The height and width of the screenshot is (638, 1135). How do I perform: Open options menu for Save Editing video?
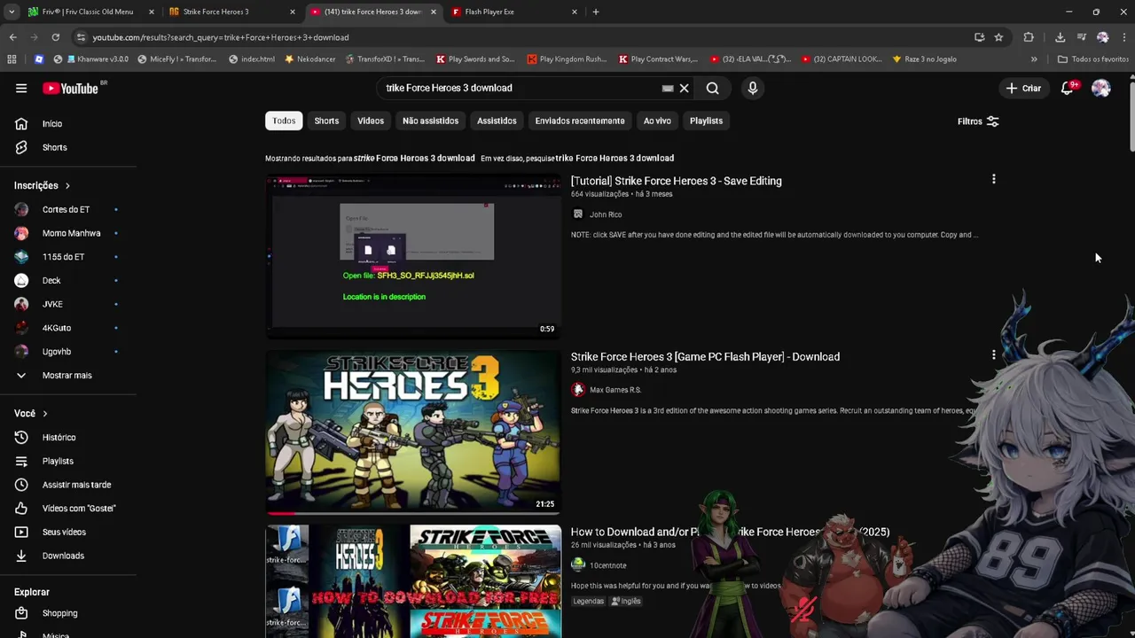click(993, 179)
